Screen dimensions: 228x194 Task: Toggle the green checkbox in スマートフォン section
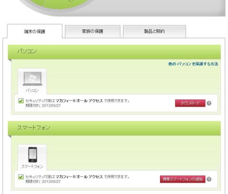[x=21, y=177]
